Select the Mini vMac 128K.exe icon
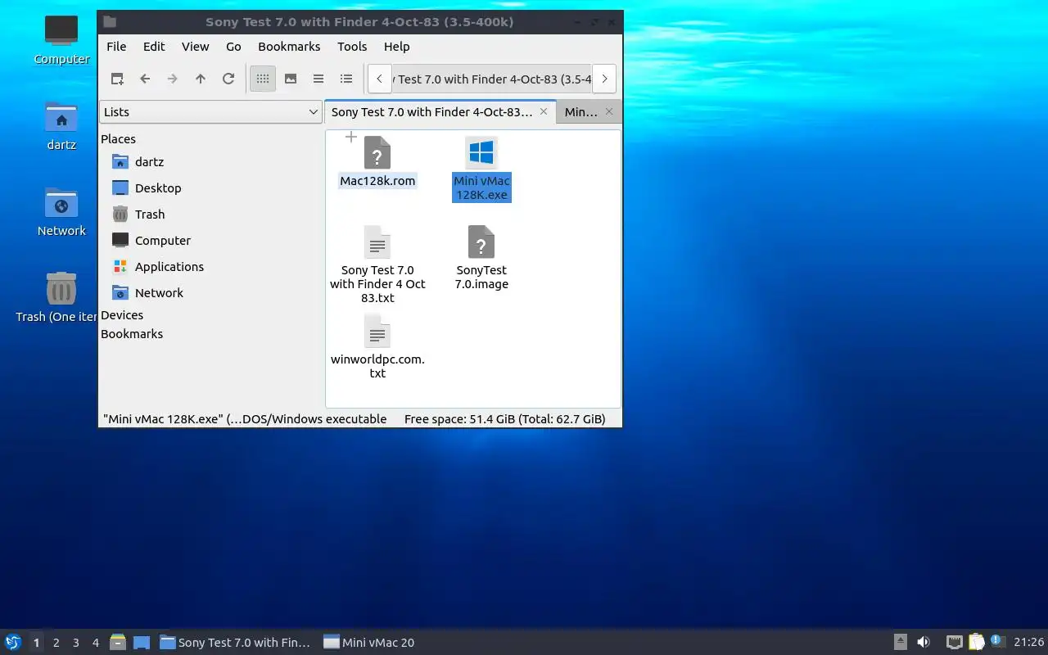This screenshot has width=1048, height=655. pos(481,153)
